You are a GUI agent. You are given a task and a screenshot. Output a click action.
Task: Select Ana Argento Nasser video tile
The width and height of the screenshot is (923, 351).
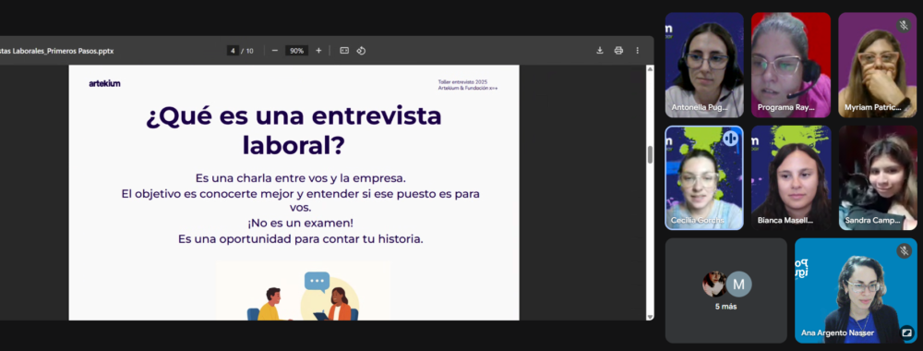coord(856,290)
